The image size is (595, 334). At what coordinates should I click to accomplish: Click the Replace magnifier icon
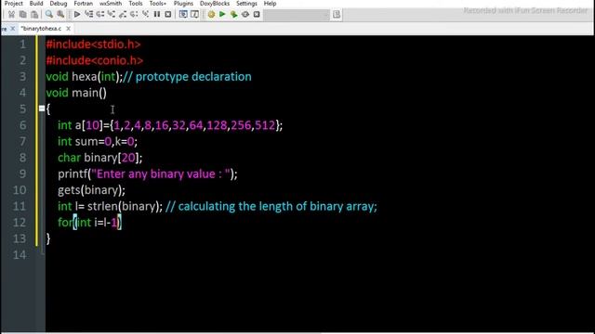click(x=60, y=15)
